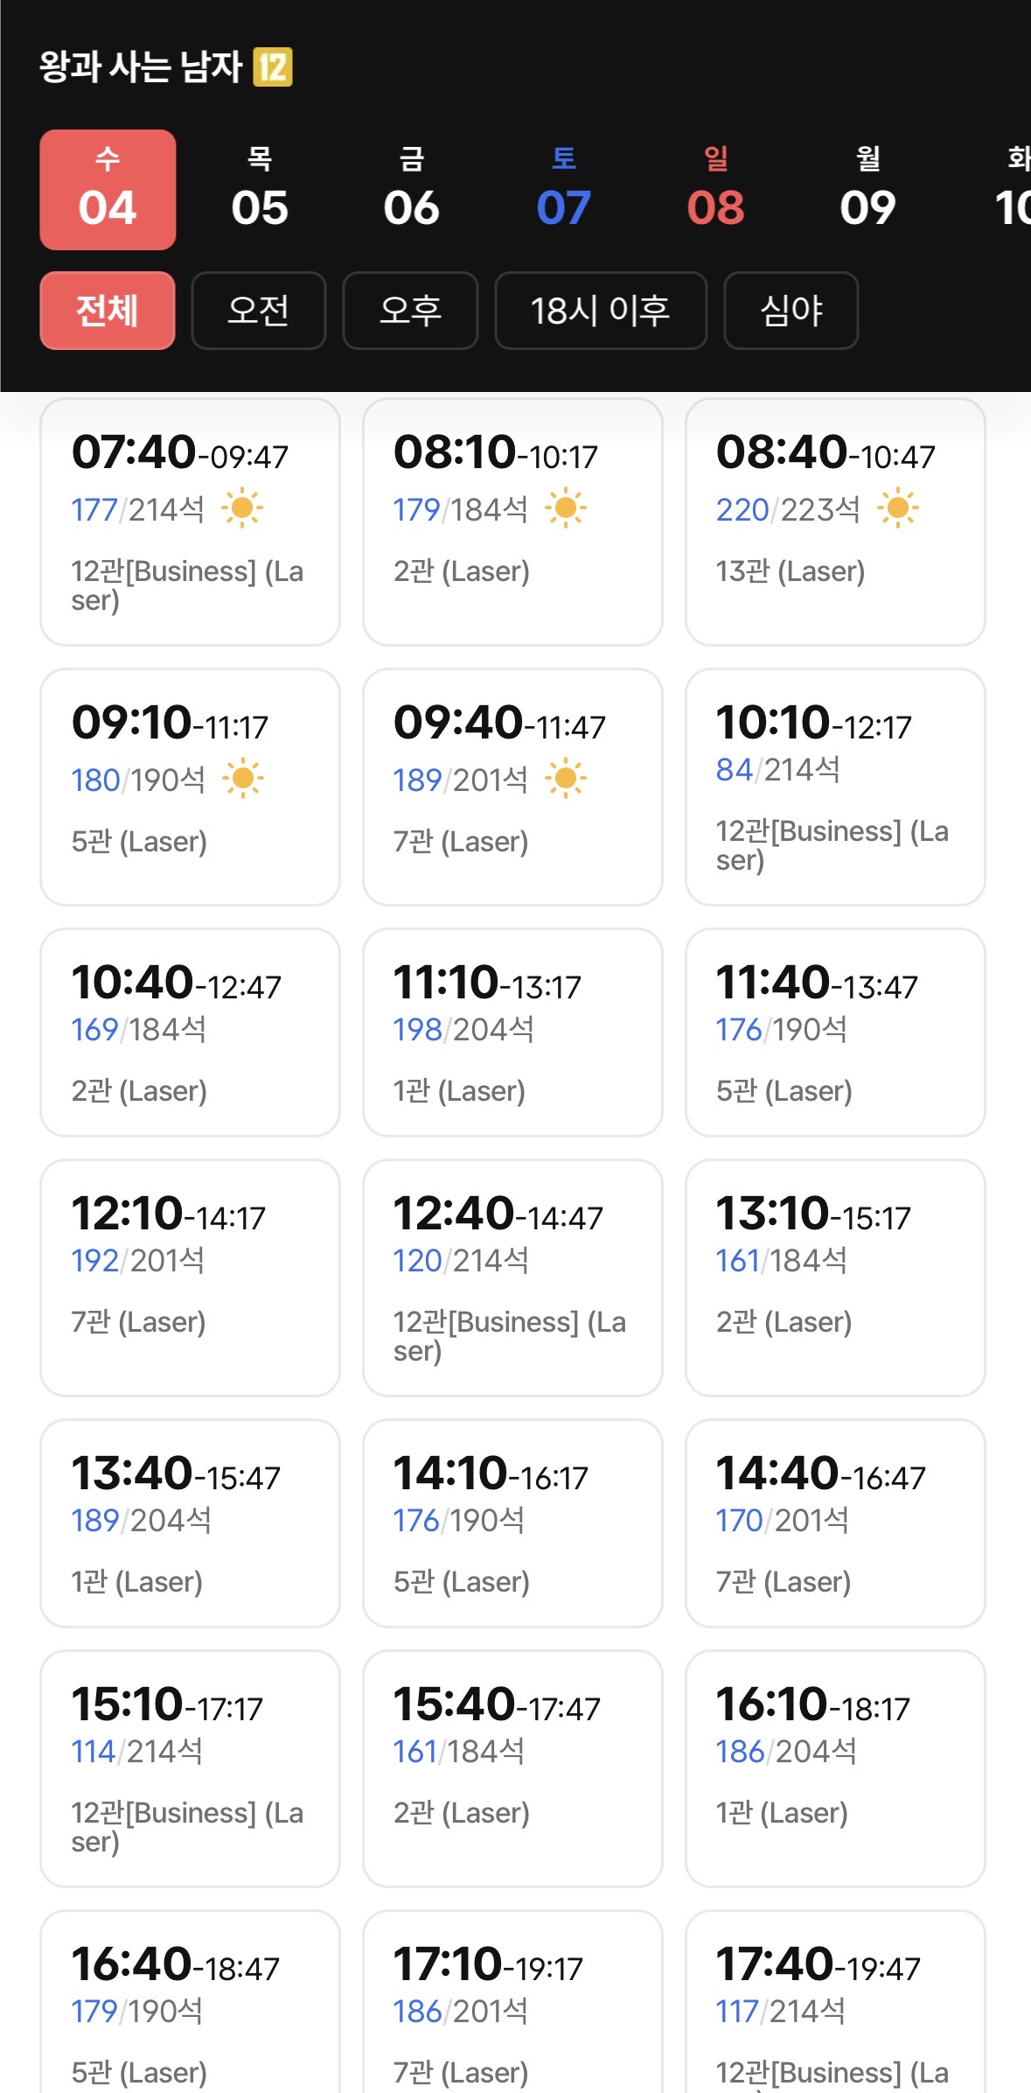Show only 18시 이후 showtimes

point(601,311)
